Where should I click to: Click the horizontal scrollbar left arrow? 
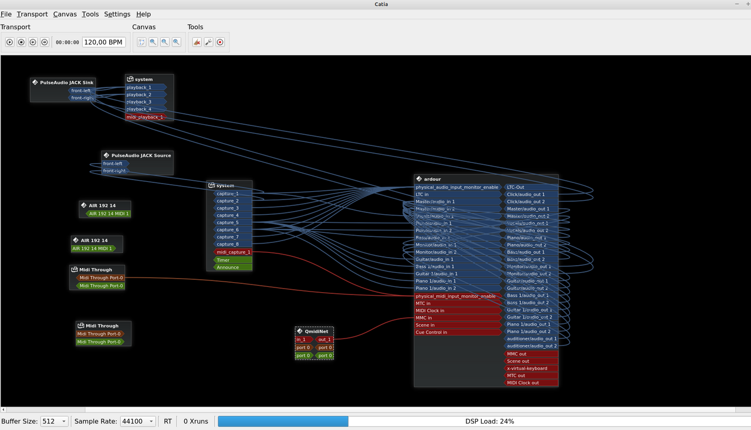click(3, 409)
